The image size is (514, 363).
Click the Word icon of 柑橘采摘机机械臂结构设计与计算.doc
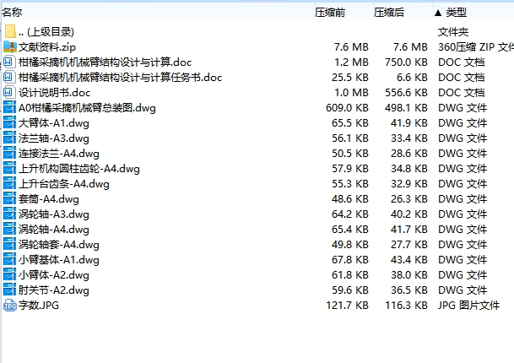pos(9,62)
